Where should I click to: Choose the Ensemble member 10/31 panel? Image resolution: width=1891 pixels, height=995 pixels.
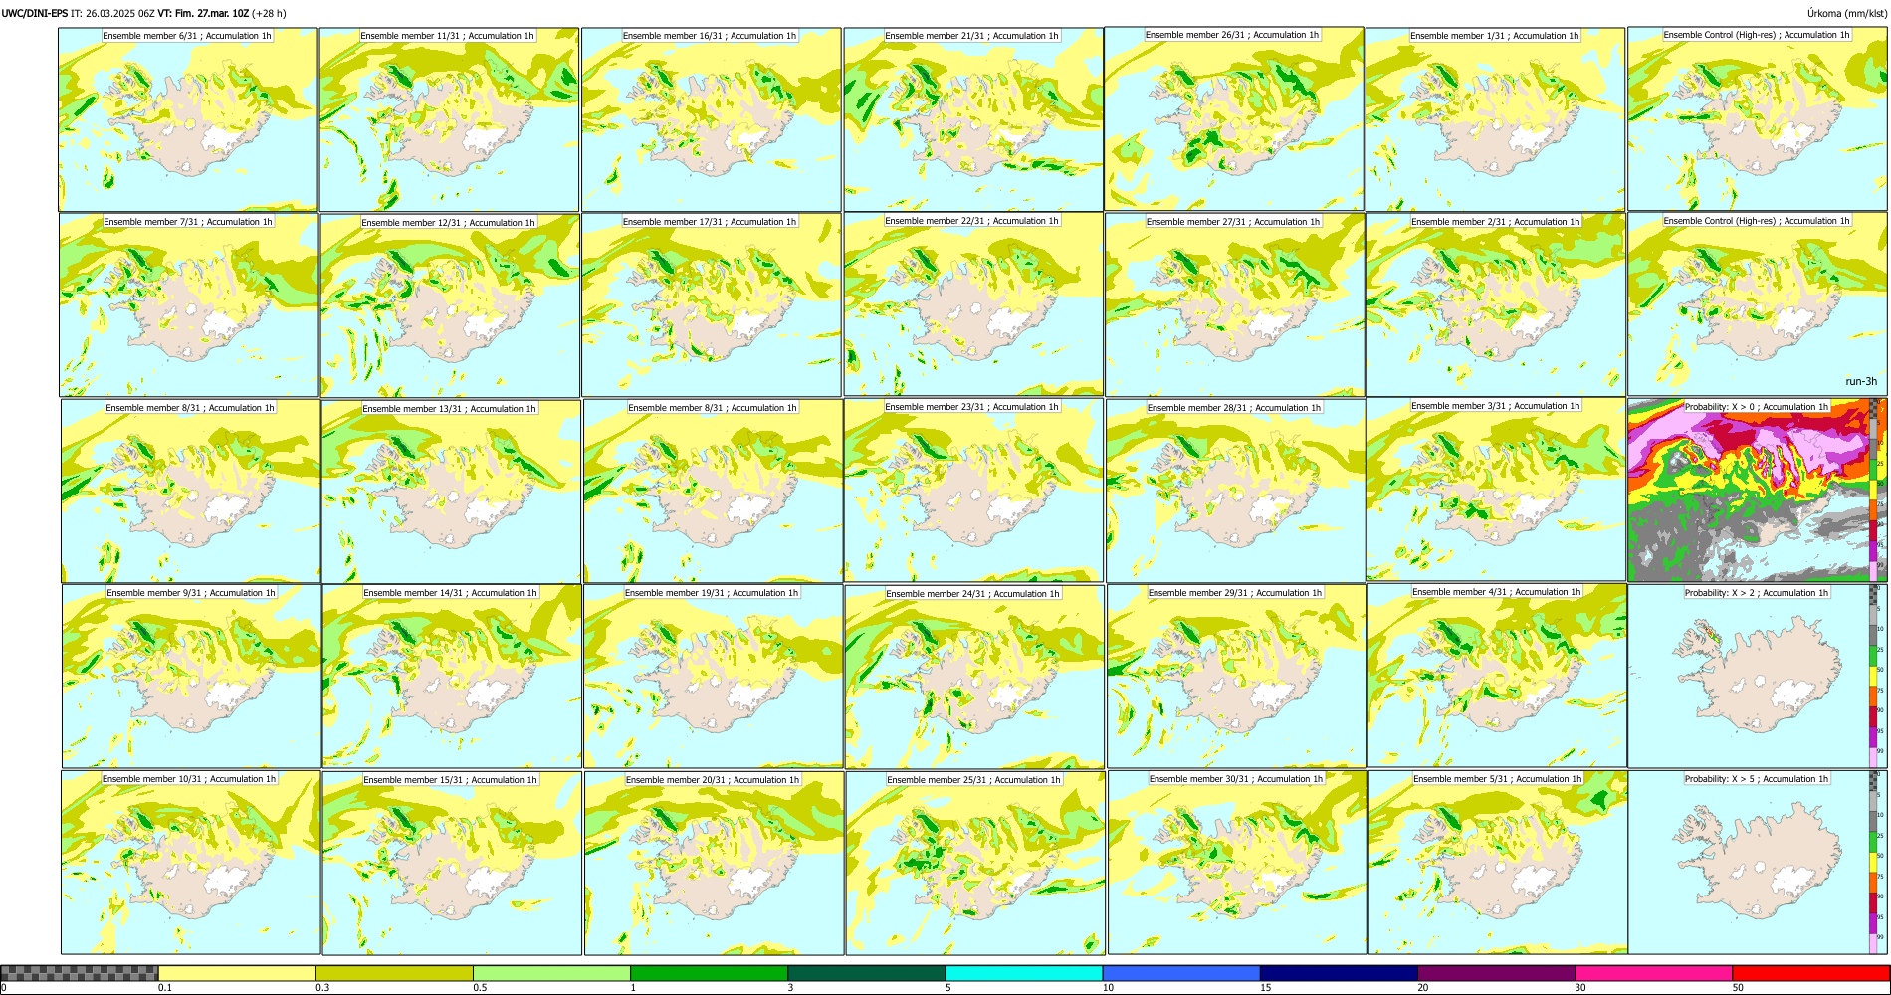click(191, 863)
